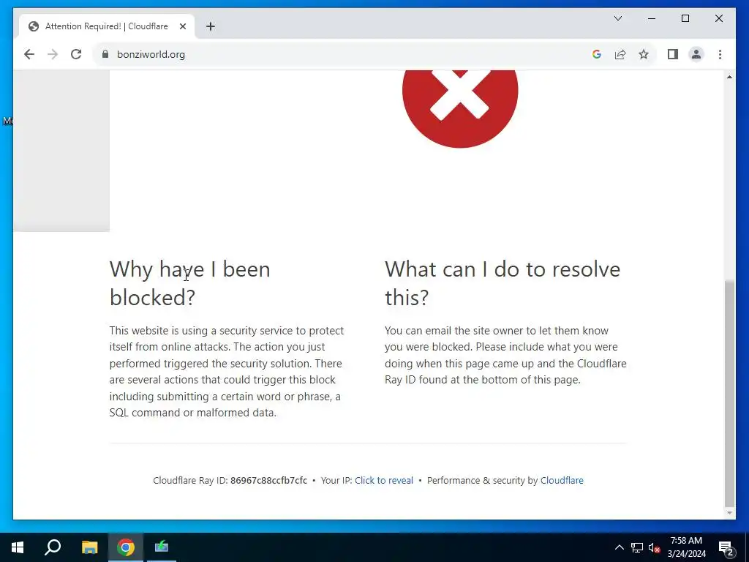View site information via lock icon

tap(105, 54)
